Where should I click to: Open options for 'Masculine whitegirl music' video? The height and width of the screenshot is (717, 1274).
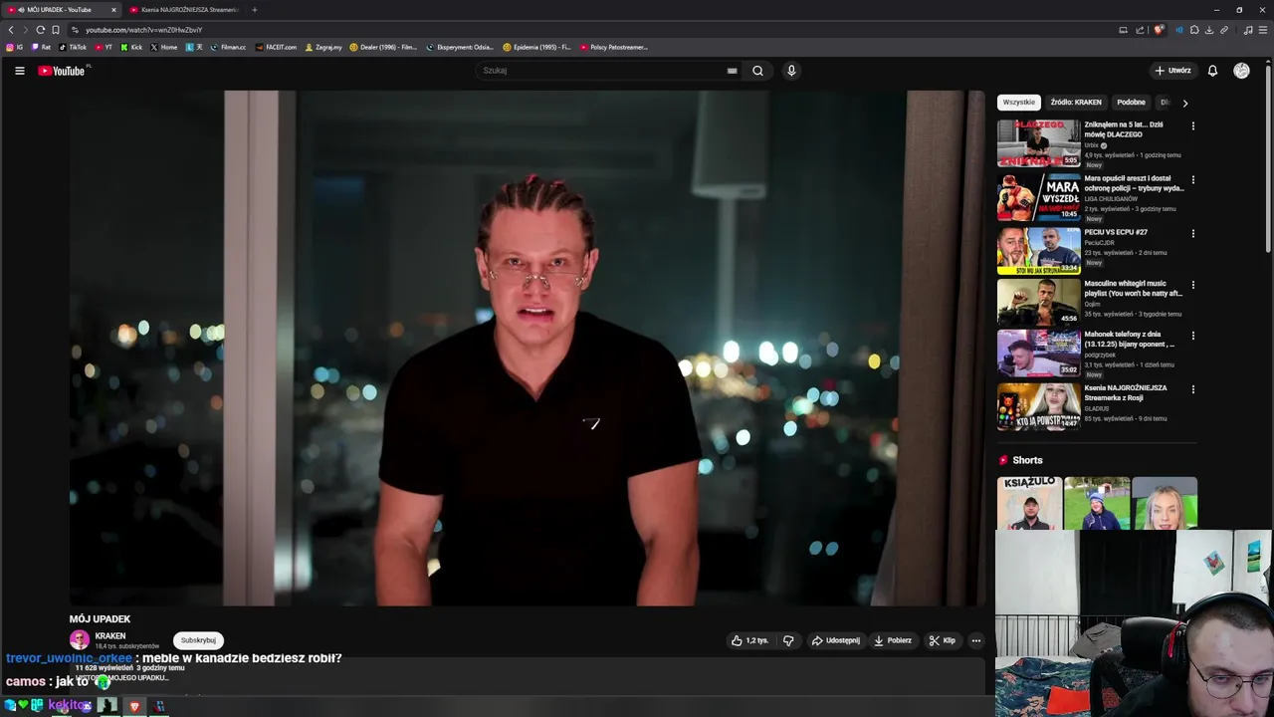coord(1192,285)
